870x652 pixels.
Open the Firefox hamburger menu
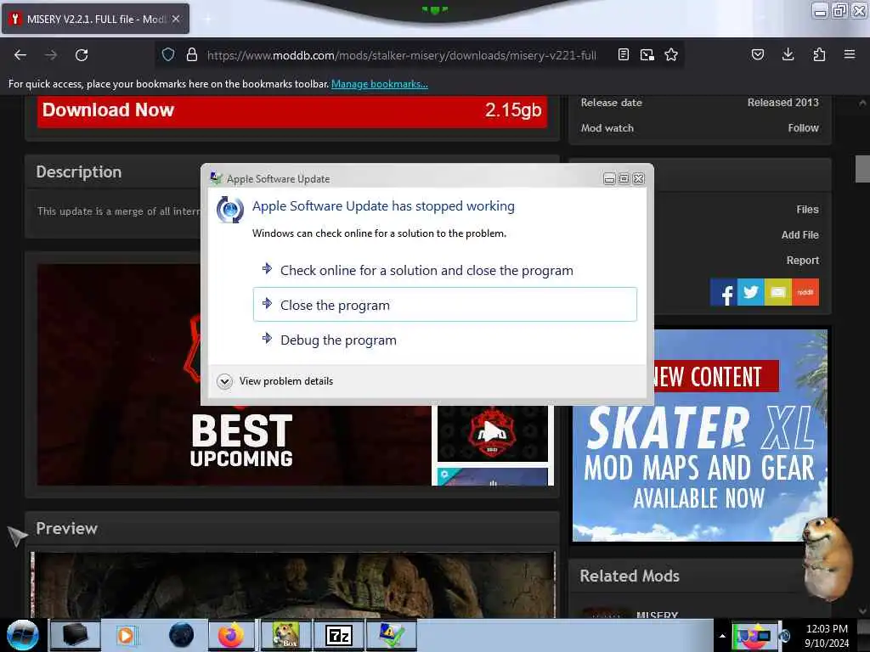point(850,54)
